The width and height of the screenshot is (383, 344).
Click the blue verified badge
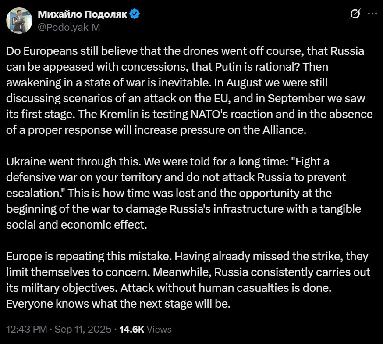pos(135,14)
